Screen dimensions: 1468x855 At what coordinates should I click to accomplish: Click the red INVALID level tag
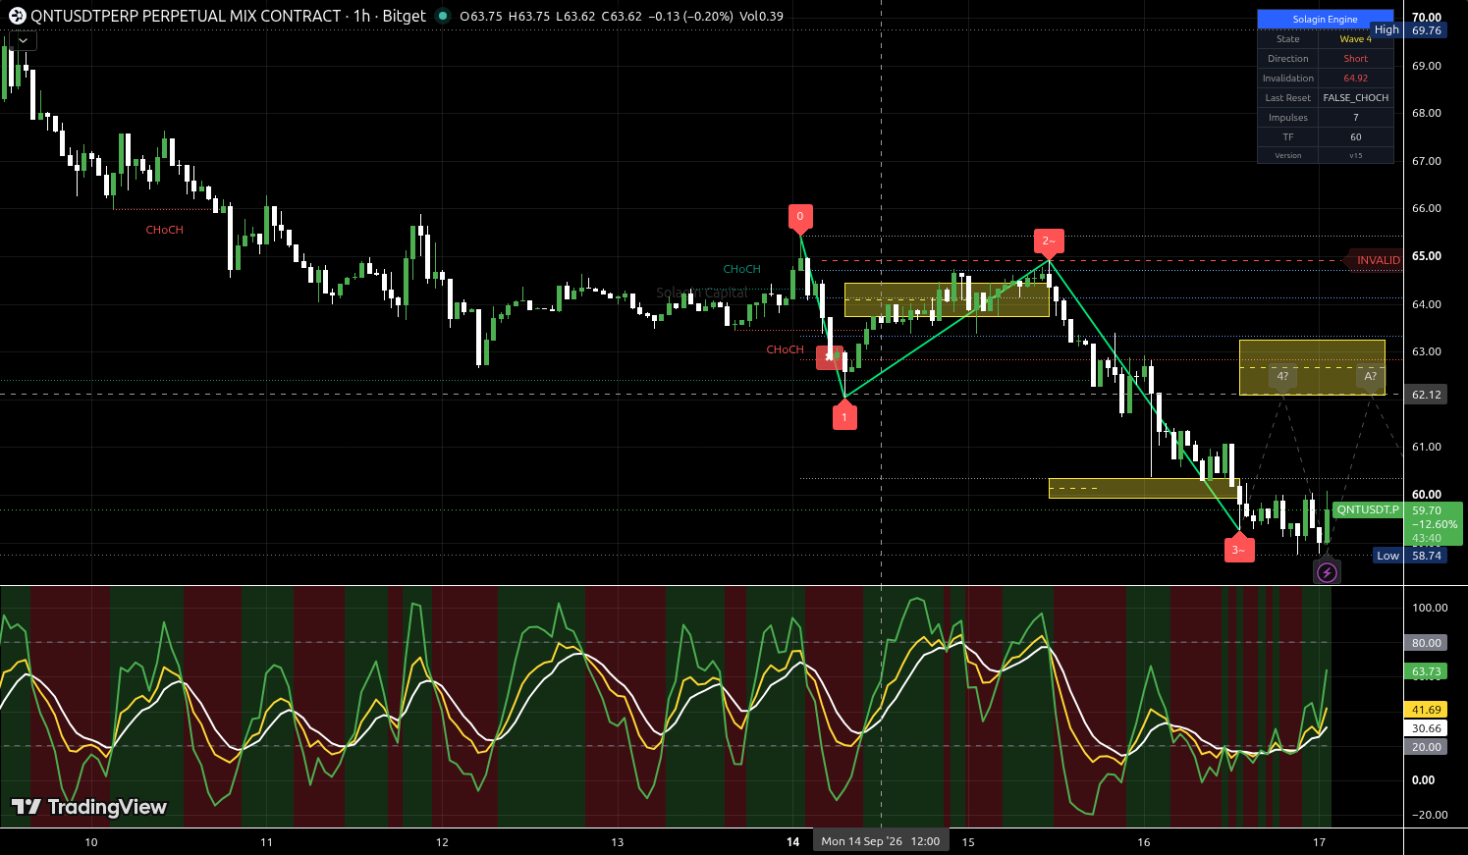point(1377,260)
